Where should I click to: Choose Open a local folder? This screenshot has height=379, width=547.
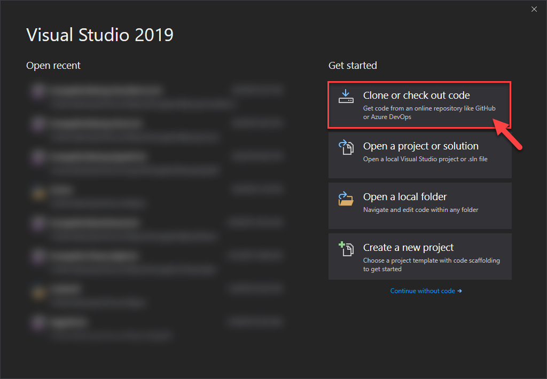coord(420,206)
